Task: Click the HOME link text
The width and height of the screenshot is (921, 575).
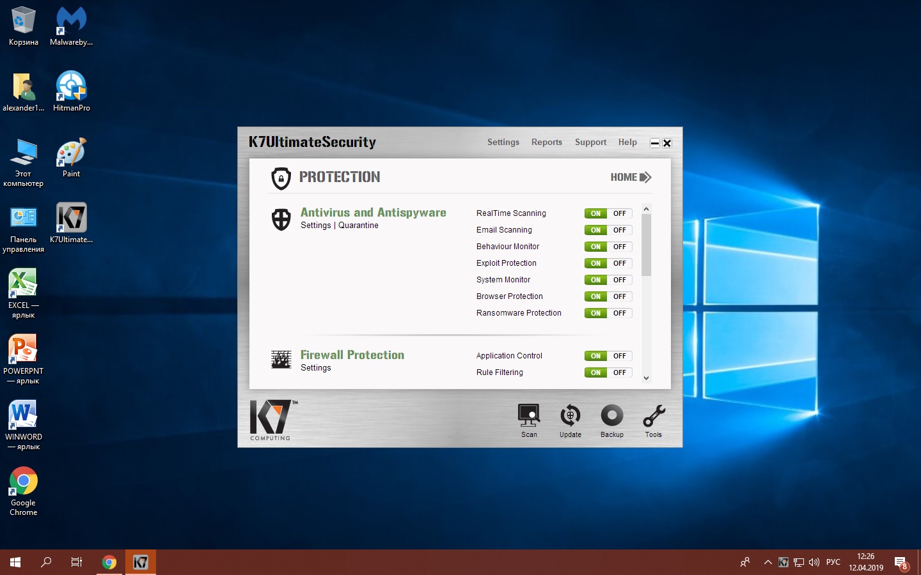Action: [624, 177]
